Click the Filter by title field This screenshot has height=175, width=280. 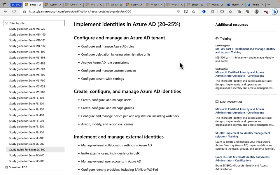34,23
